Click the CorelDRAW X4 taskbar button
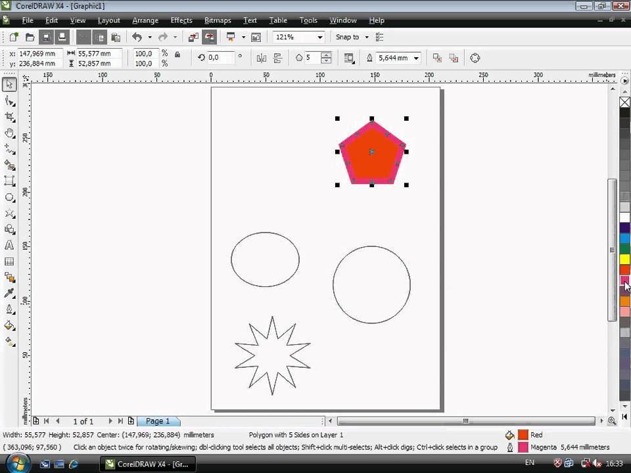Screen dimensions: 631x473 pos(148,464)
